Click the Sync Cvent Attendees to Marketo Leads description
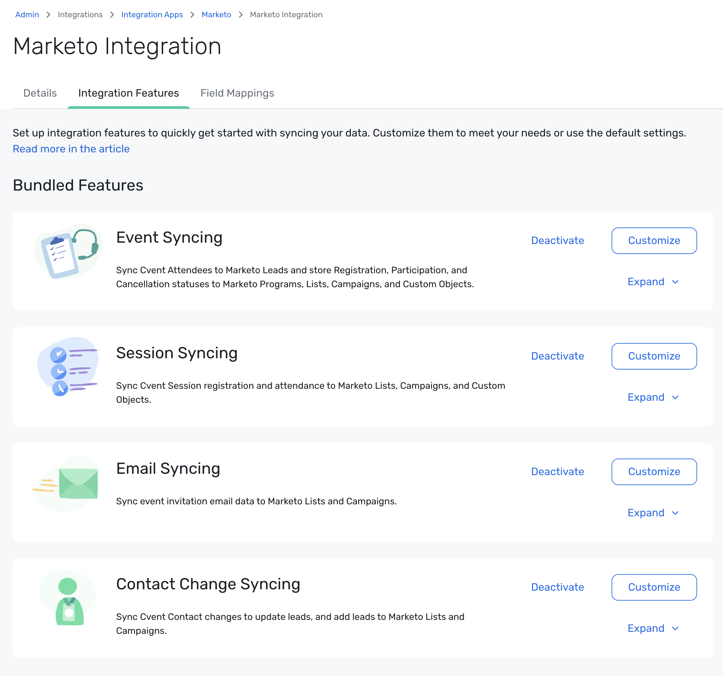 point(295,277)
